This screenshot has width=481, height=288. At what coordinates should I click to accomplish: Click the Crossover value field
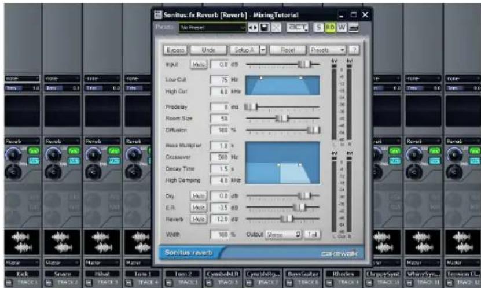pos(219,157)
